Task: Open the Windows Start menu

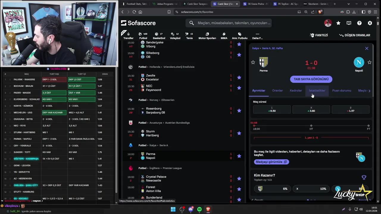Action: click(x=173, y=210)
